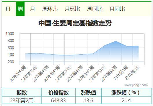The height and width of the screenshot is (106, 153).
Task: Click the 22年第52周 peak data point
Action: [x=116, y=41]
